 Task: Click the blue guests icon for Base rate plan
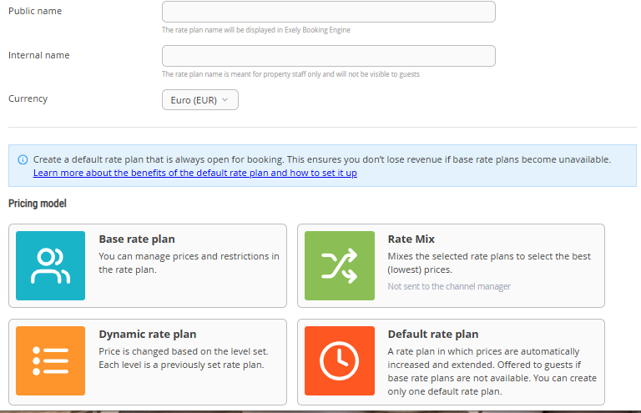tap(50, 265)
